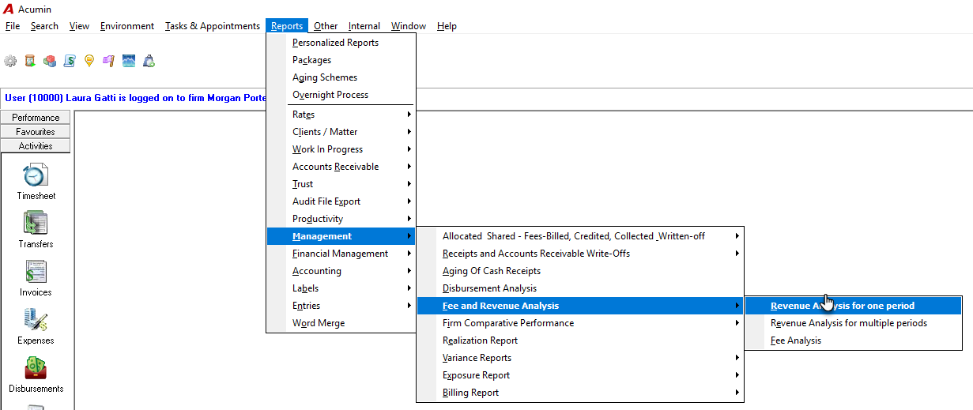The height and width of the screenshot is (410, 973).
Task: Open Disbursement Analysis report
Action: pyautogui.click(x=580, y=288)
